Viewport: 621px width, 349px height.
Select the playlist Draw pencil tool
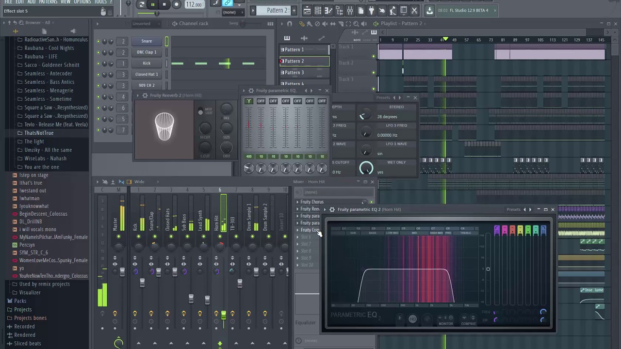coord(302,23)
